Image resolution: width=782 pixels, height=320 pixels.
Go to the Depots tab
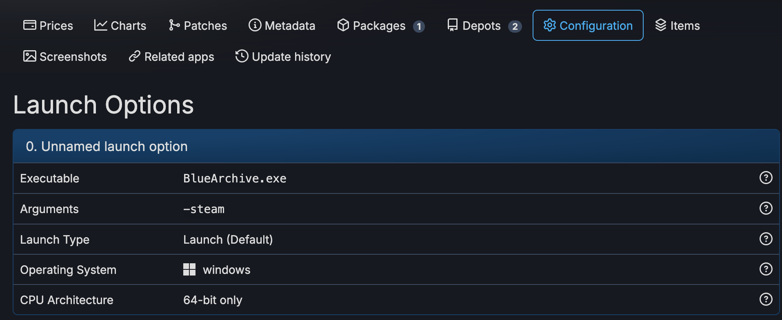click(484, 26)
